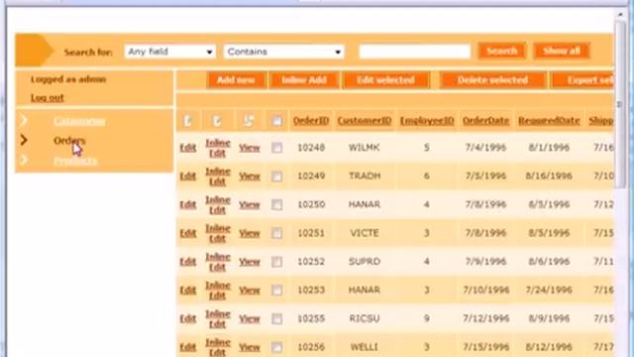The image size is (634, 357).
Task: Click Edit for order 10255
Action: click(188, 319)
